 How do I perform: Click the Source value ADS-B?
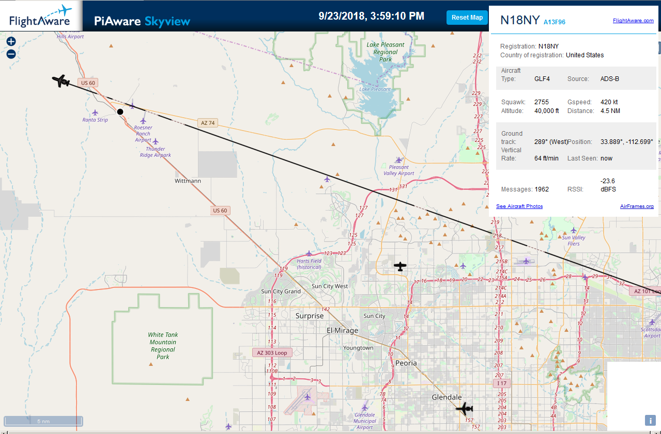[x=610, y=79]
